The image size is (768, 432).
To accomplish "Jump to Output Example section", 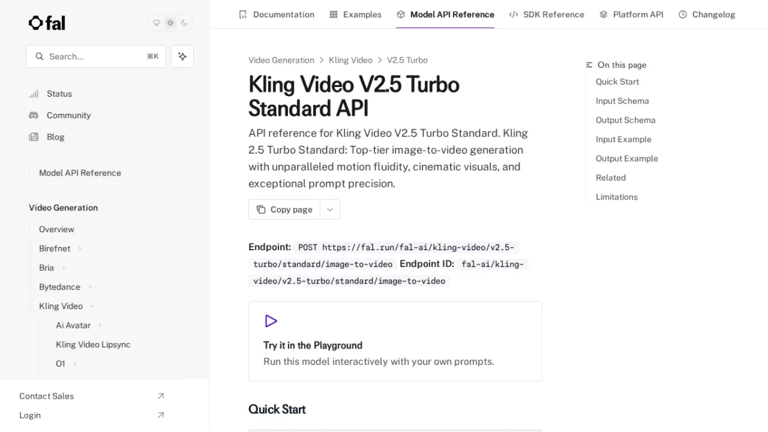I will tap(627, 159).
